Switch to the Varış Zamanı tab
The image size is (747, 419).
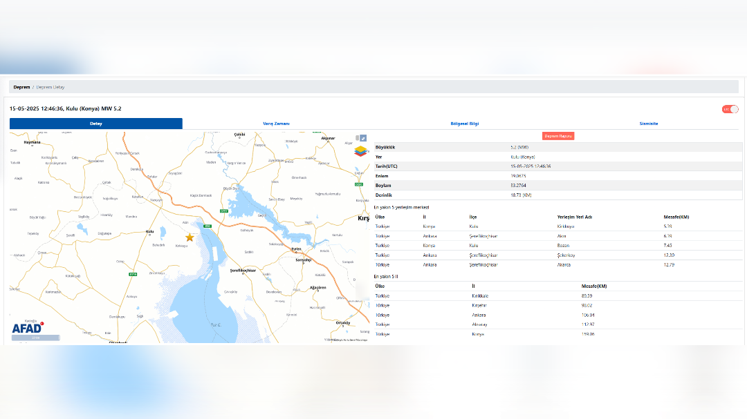276,124
